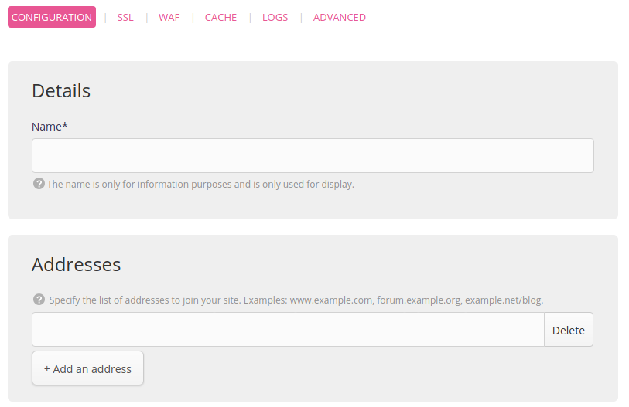629x407 pixels.
Task: Click the Details section heading
Action: click(61, 91)
